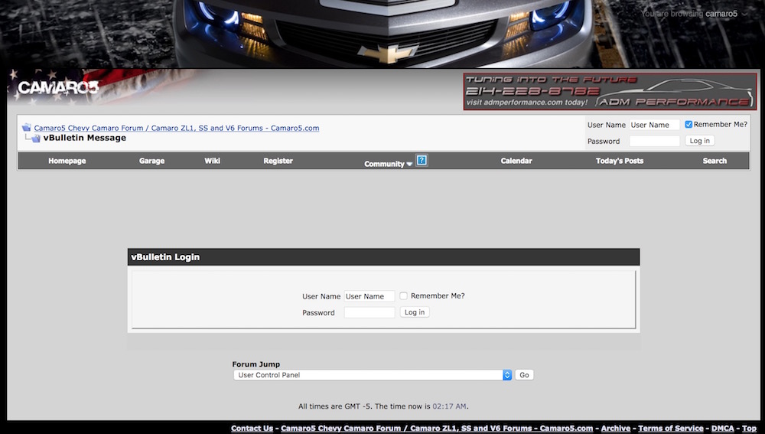765x434 pixels.
Task: Enable Remember Me in vBulletin Login form
Action: pyautogui.click(x=403, y=296)
